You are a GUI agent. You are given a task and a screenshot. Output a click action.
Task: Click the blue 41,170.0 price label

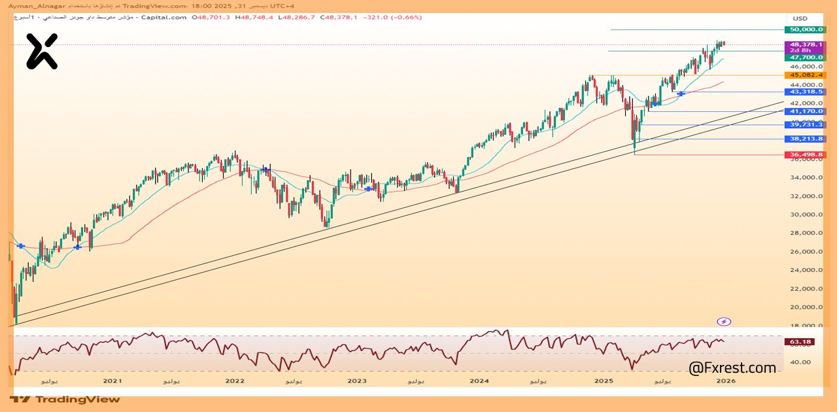[x=806, y=111]
